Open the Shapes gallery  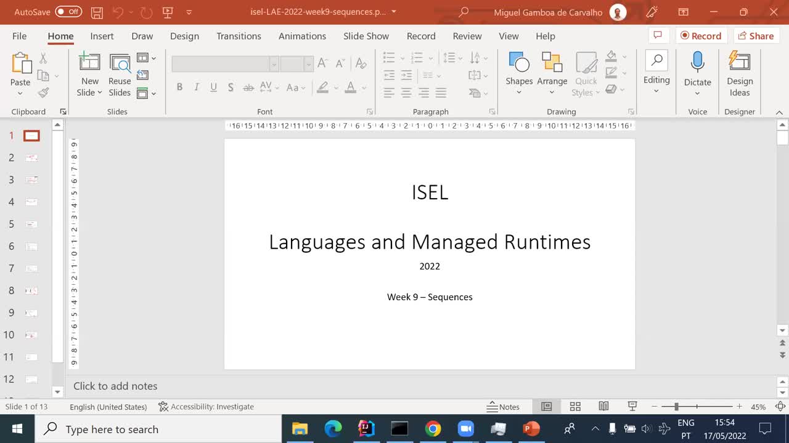[x=518, y=72]
